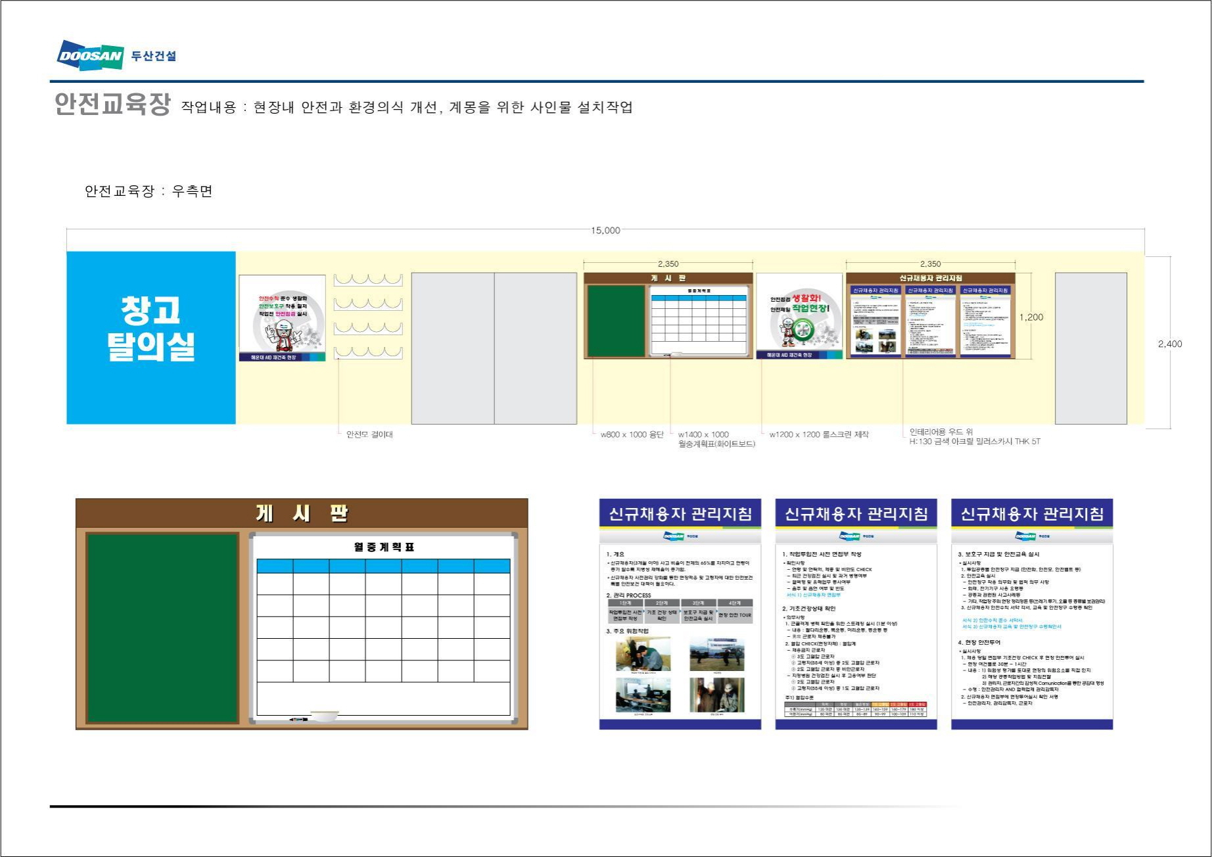Click the '안전교육장 : 우측면' label
Viewport: 1212px width, 857px height.
(149, 191)
